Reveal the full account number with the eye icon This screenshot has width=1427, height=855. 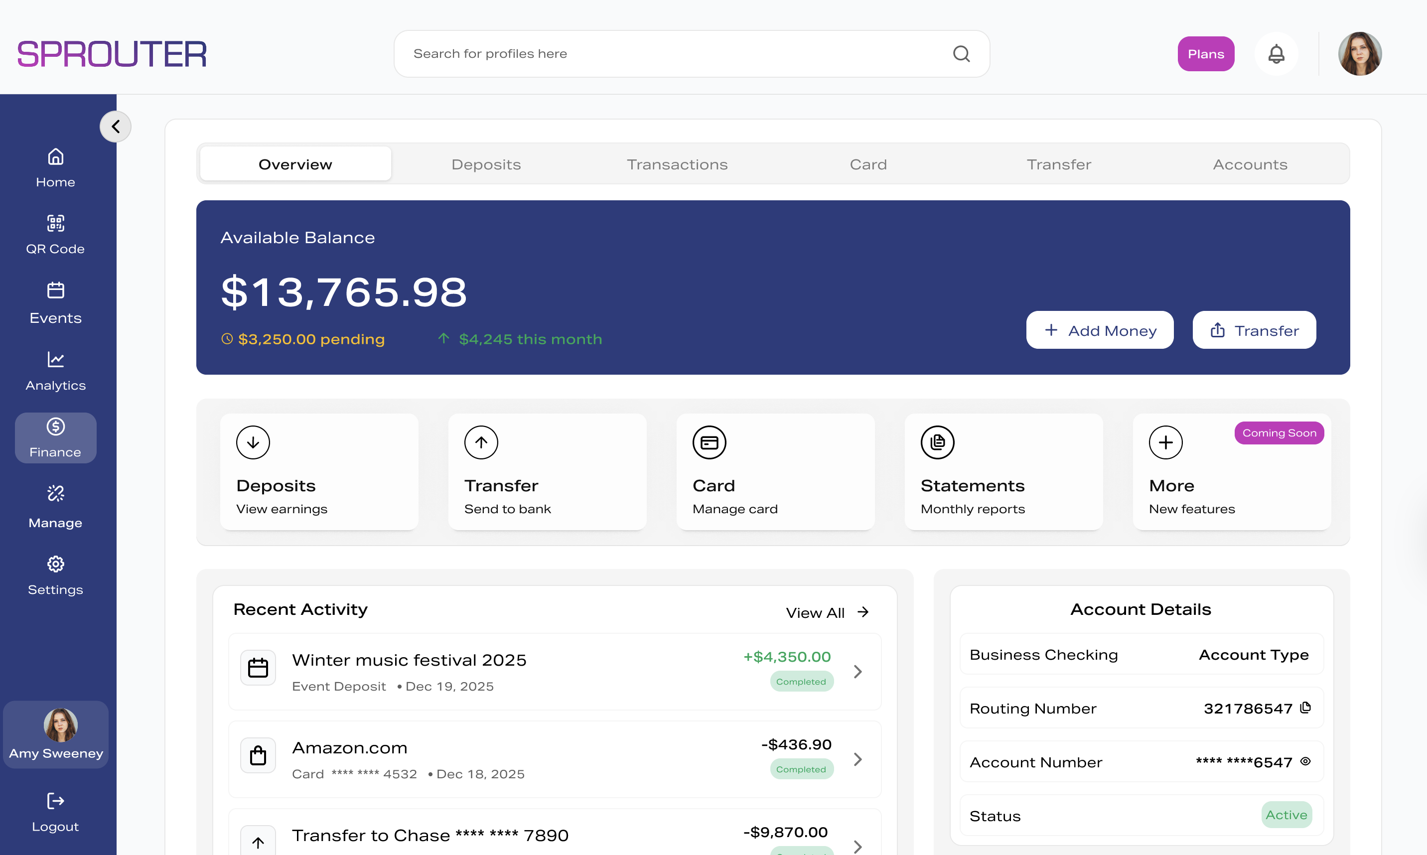(x=1305, y=762)
